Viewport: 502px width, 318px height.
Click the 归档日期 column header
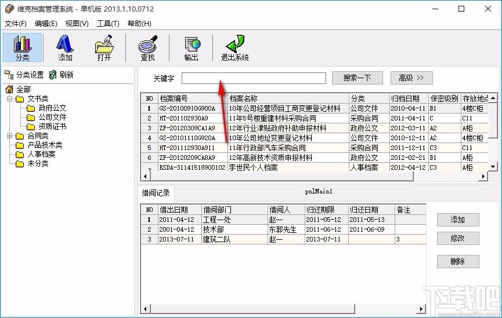pyautogui.click(x=409, y=98)
